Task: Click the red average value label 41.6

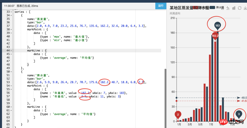Action: pos(244,101)
